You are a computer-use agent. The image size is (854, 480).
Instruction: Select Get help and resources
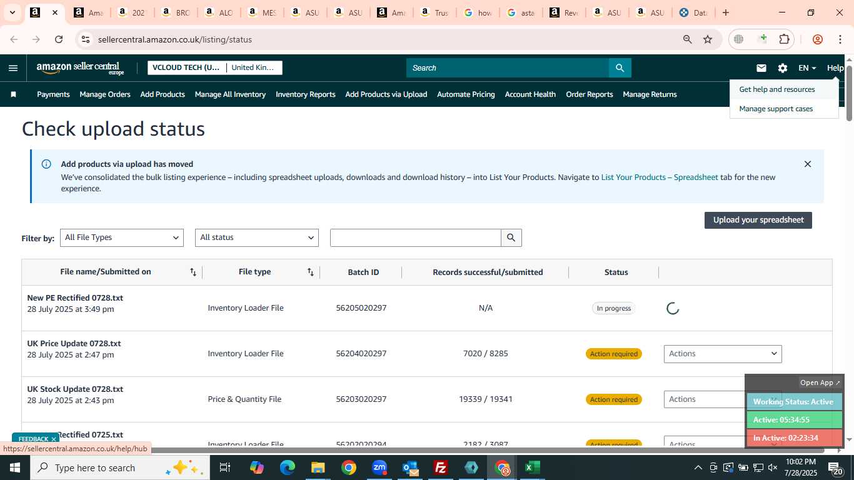coord(777,89)
